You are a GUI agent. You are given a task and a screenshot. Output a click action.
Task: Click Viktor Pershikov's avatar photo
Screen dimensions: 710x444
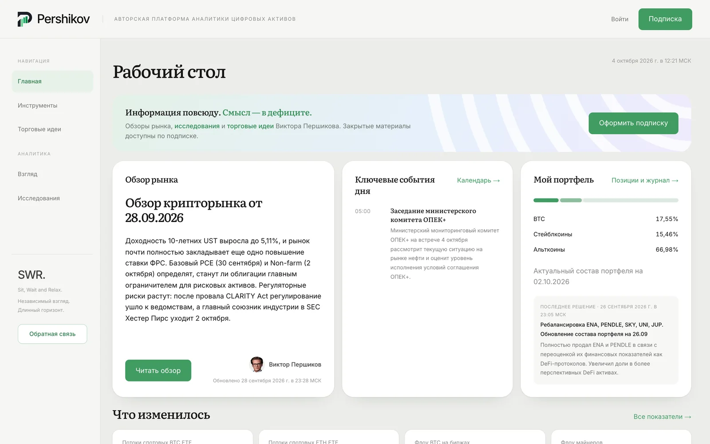[x=257, y=364]
